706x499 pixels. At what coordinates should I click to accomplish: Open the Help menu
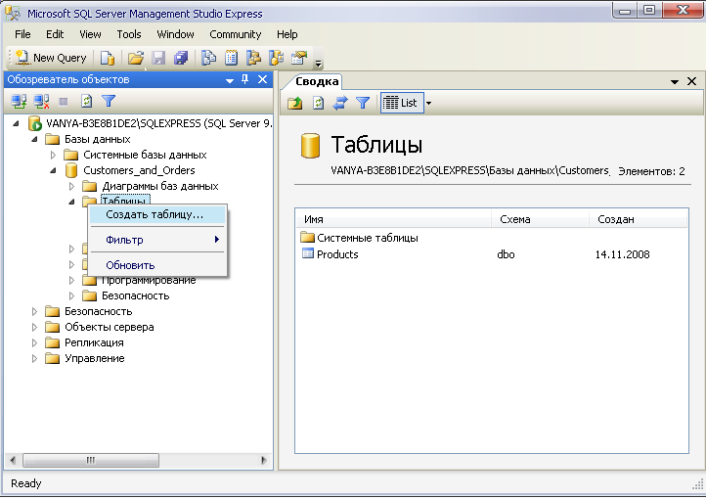(x=287, y=34)
